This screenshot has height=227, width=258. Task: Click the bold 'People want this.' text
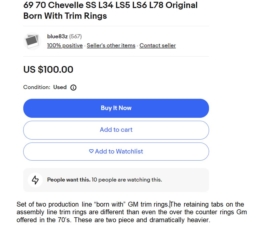pyautogui.click(x=69, y=180)
